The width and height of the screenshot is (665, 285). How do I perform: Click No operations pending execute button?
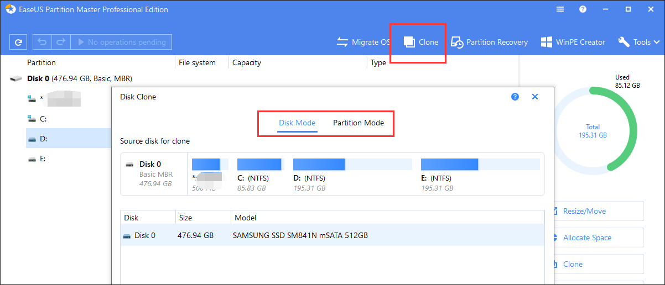[122, 42]
